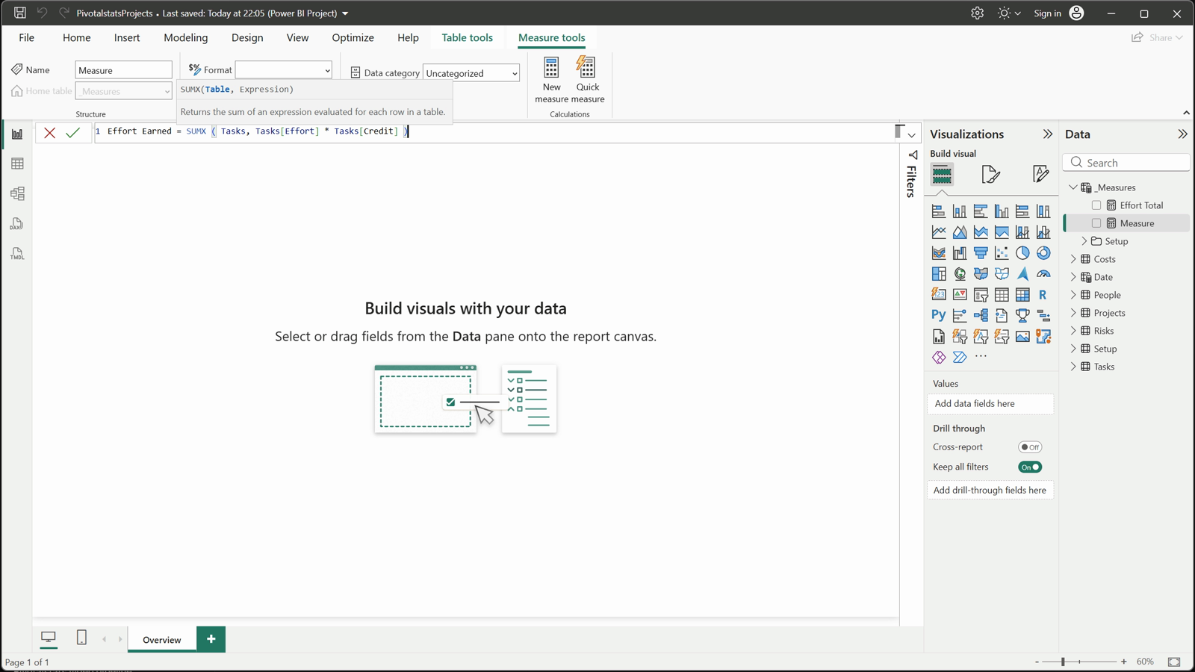Select the Pie chart visual

tap(1022, 253)
